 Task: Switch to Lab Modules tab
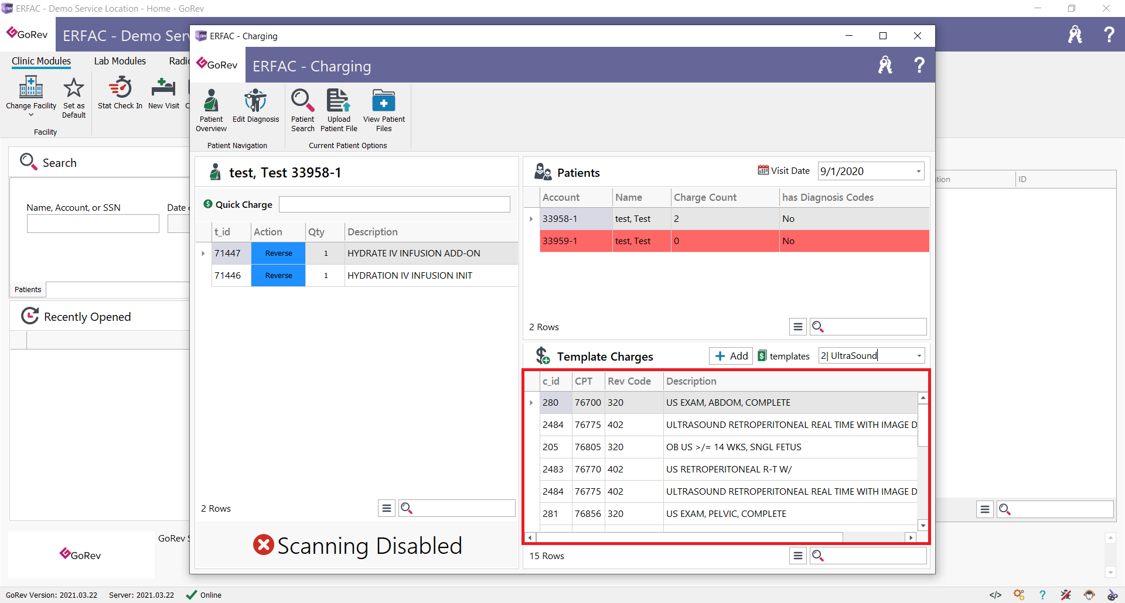click(x=120, y=61)
